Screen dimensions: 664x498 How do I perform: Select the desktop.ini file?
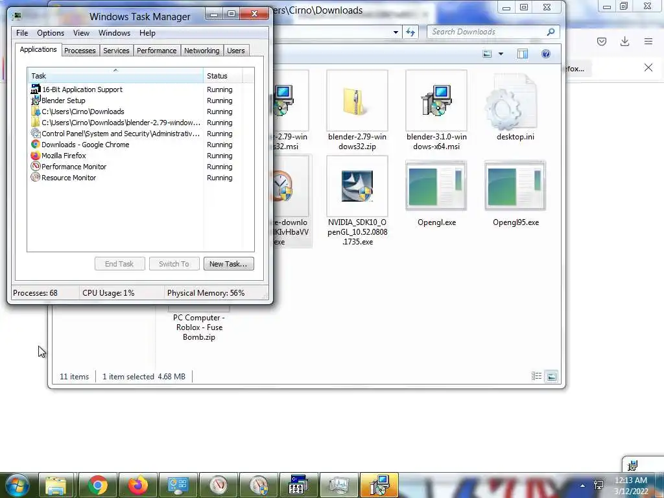click(515, 107)
